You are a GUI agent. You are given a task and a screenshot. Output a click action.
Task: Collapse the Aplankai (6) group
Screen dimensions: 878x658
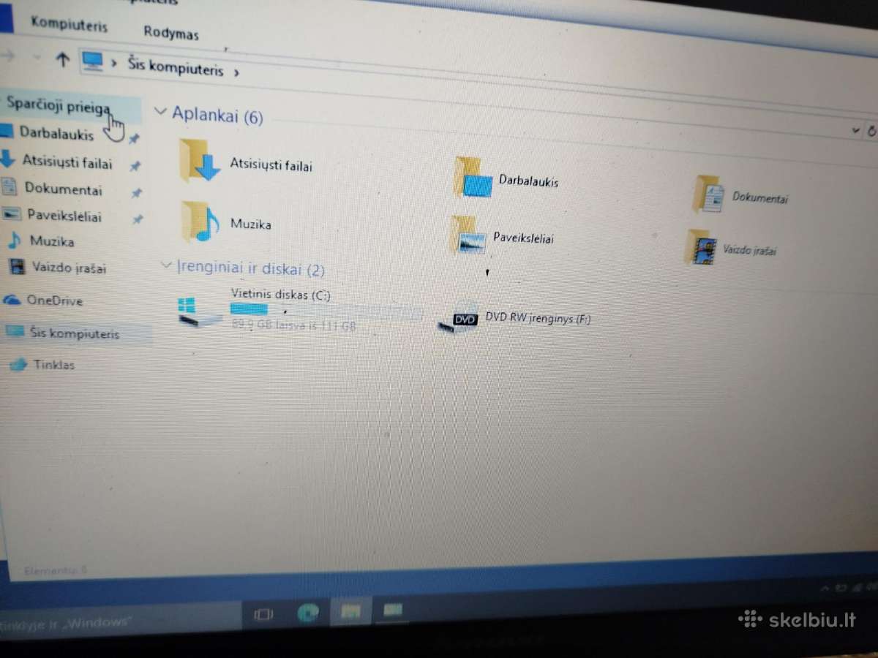[161, 112]
